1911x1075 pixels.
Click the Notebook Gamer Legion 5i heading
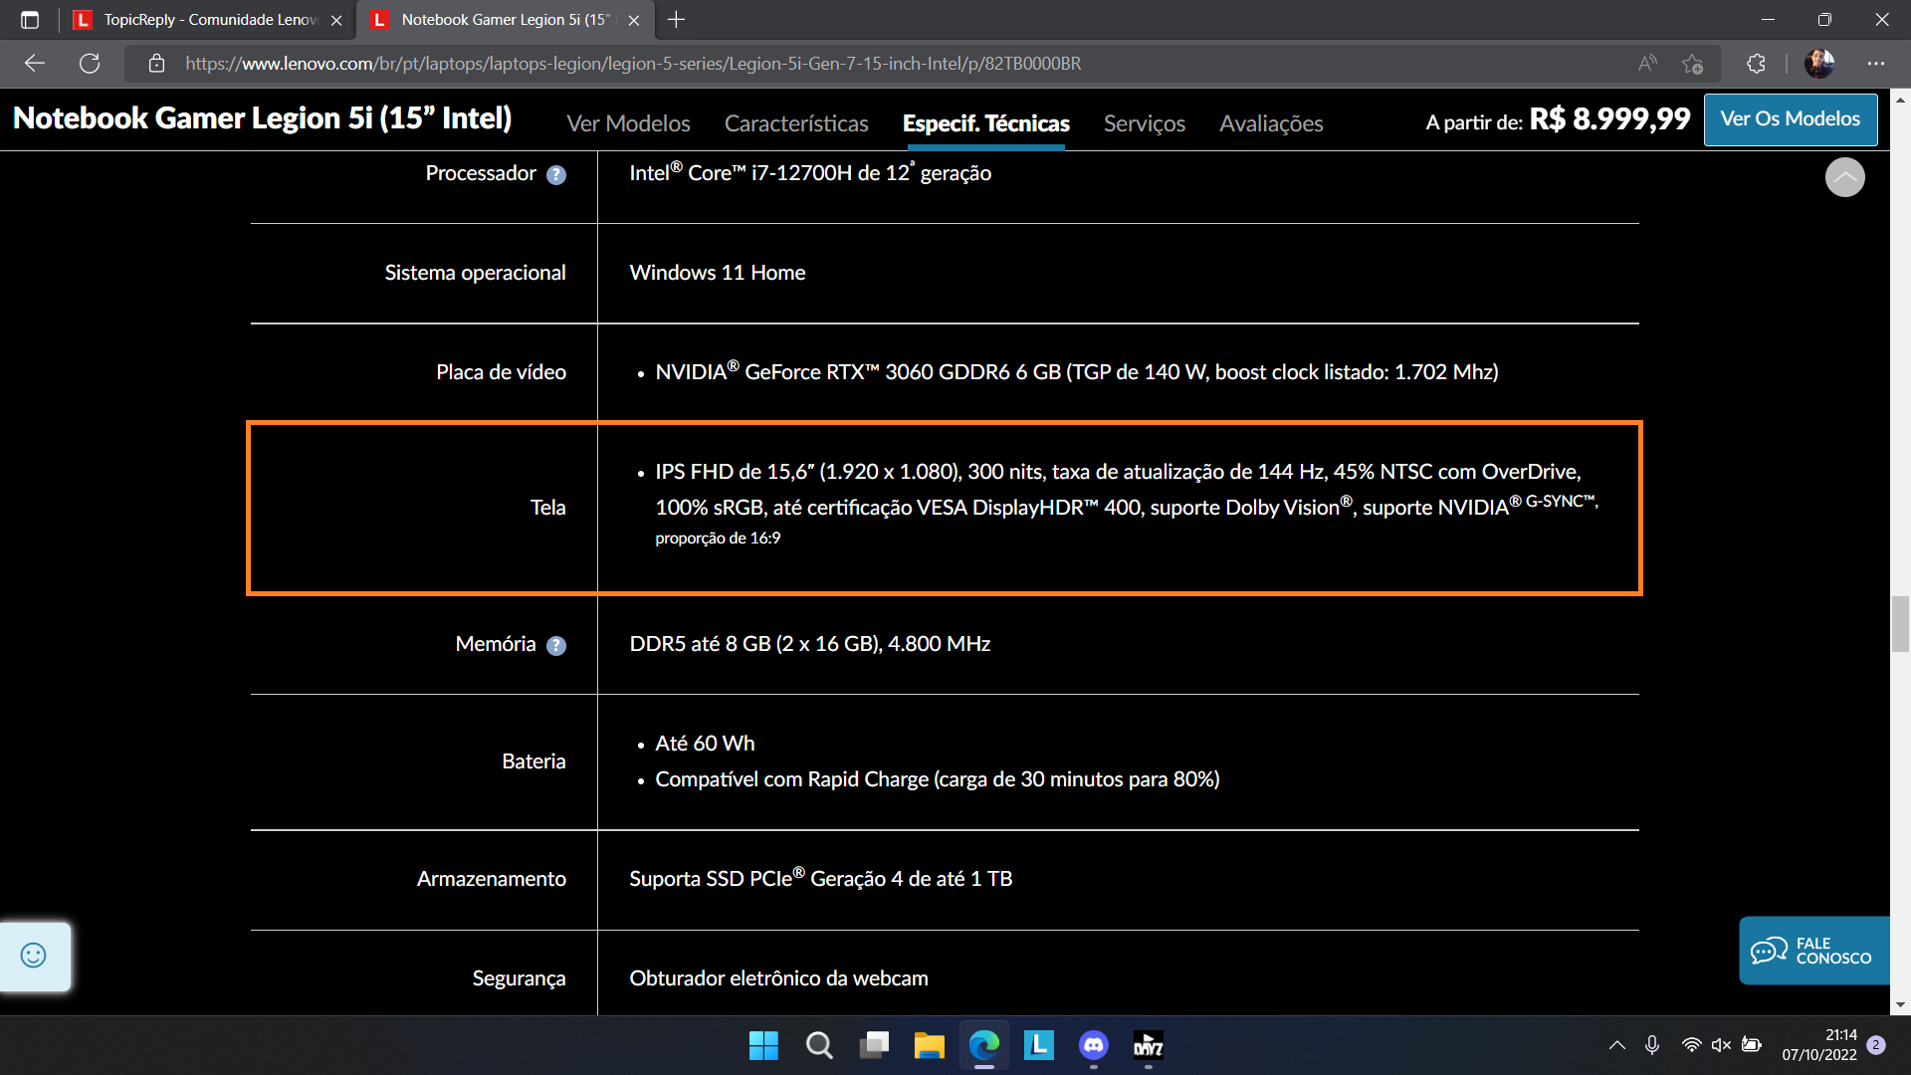tap(263, 118)
